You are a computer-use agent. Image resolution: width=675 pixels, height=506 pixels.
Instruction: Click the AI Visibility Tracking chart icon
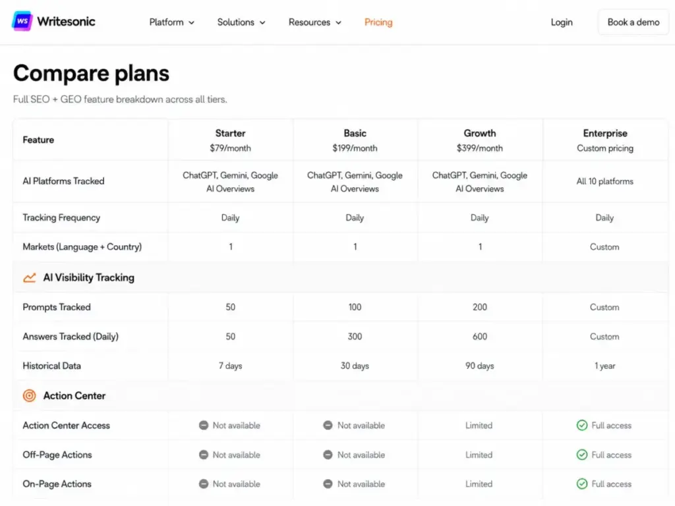[x=29, y=278]
